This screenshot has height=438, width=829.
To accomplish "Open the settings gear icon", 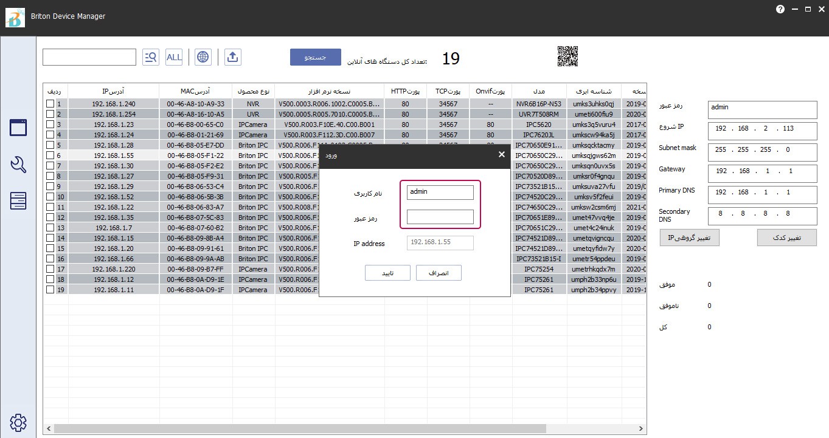I will (18, 422).
